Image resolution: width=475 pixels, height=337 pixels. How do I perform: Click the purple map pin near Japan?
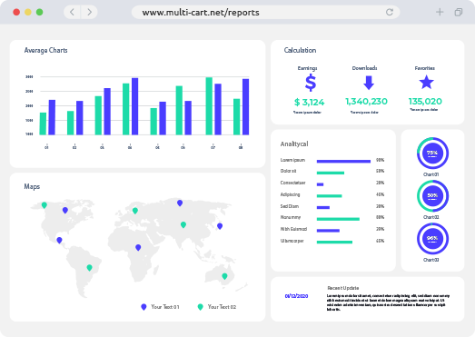point(220,226)
